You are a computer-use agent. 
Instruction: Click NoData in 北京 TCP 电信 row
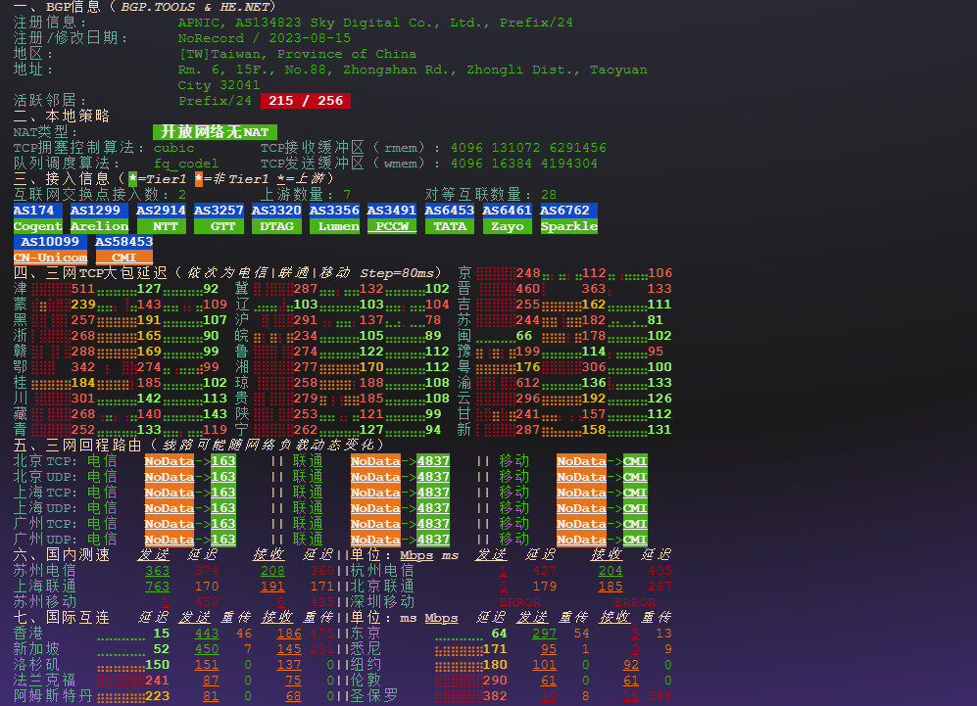tap(170, 461)
